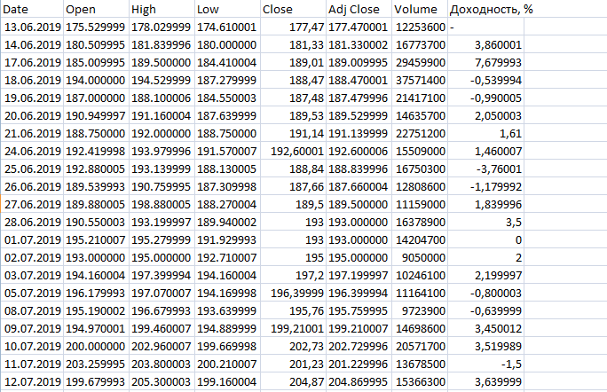This screenshot has width=607, height=392.
Task: Click the Доходность, % header cell
Action: (x=491, y=9)
